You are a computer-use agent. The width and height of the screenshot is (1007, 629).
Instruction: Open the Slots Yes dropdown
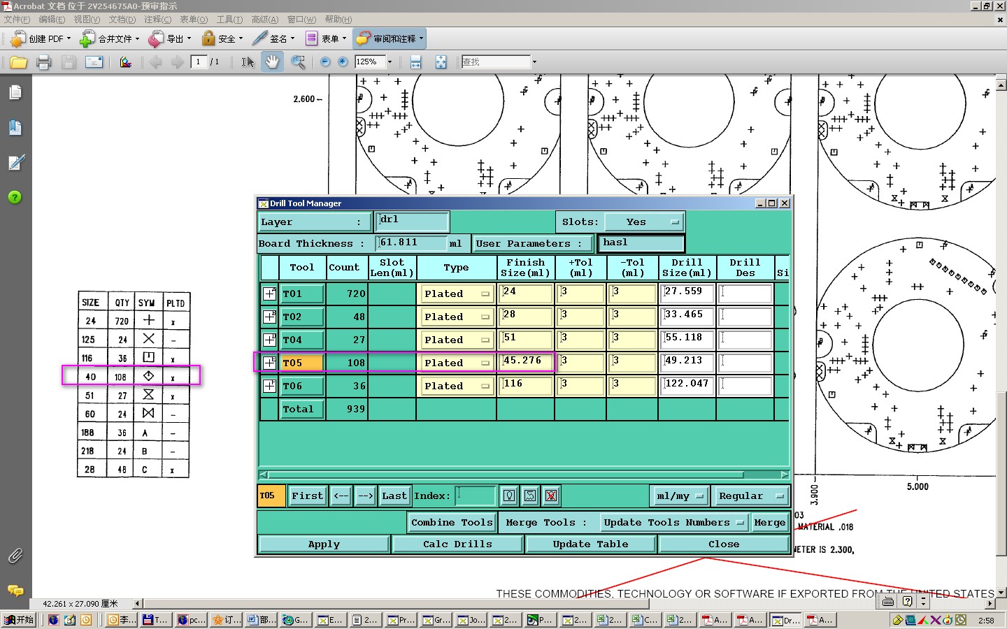[643, 222]
